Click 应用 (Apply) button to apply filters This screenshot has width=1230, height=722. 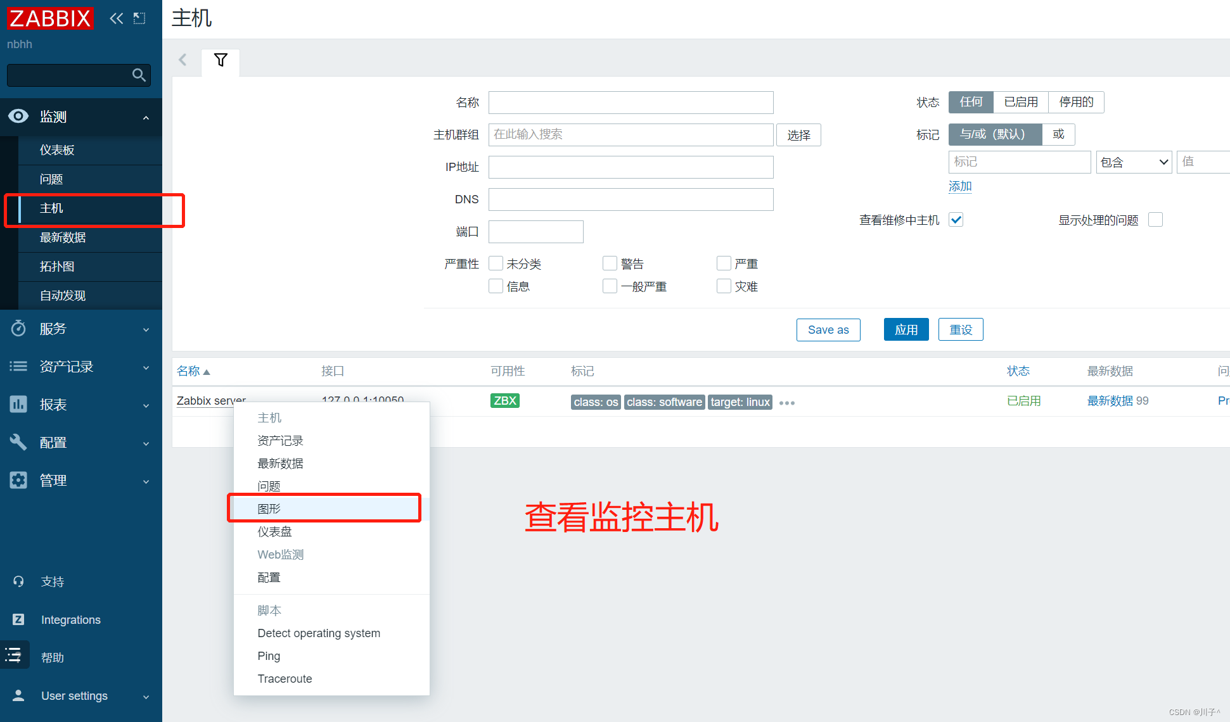coord(907,330)
